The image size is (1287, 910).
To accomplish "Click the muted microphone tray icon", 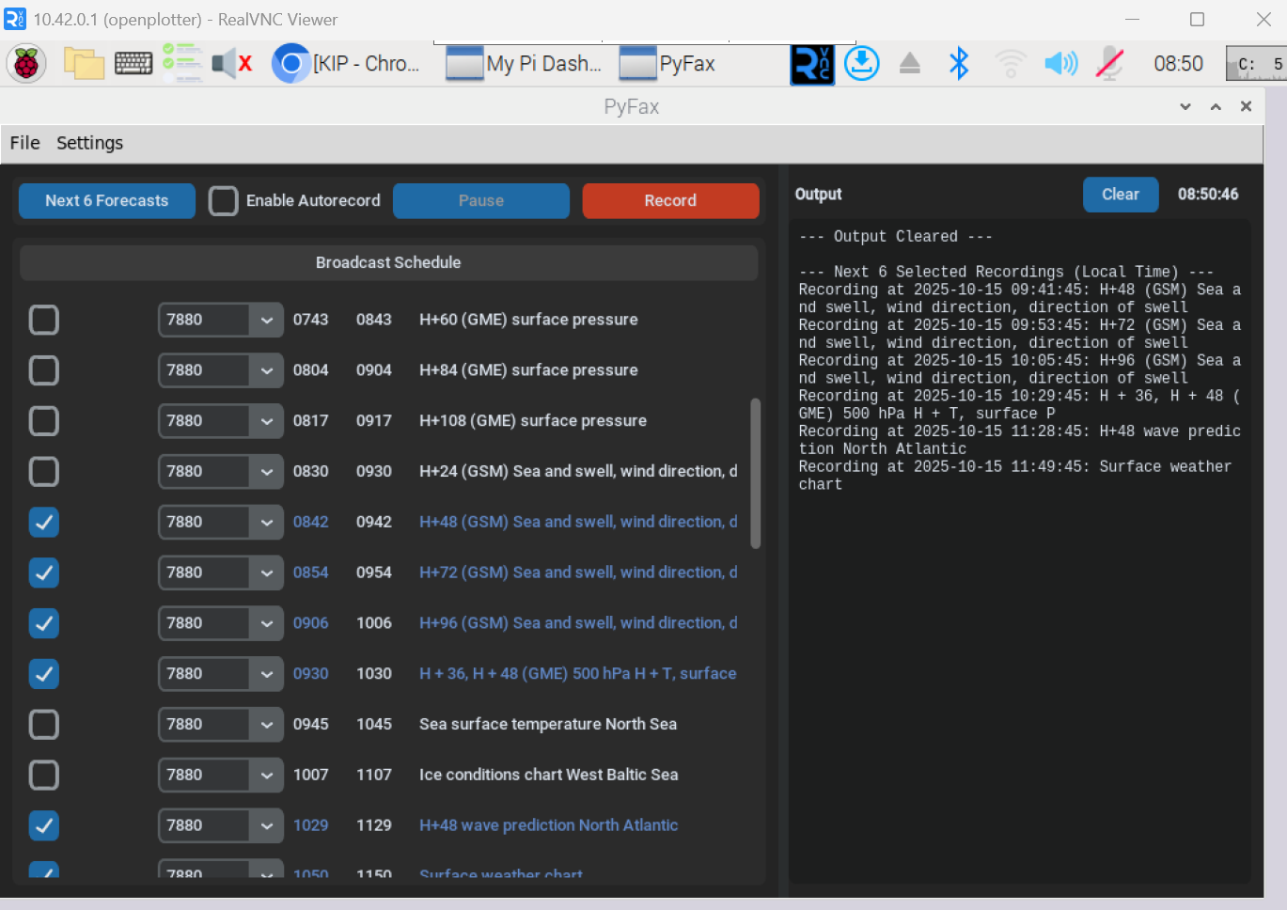I will (x=1109, y=64).
